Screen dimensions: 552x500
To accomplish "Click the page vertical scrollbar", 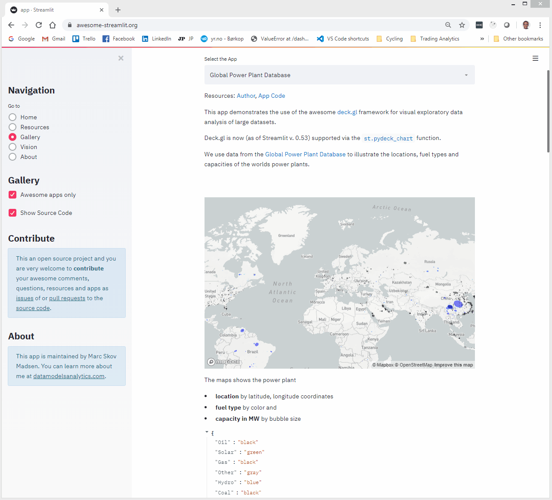I will [x=548, y=111].
